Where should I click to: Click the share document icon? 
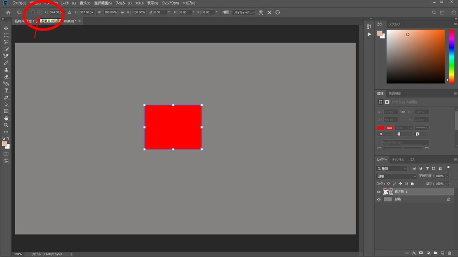[x=453, y=12]
